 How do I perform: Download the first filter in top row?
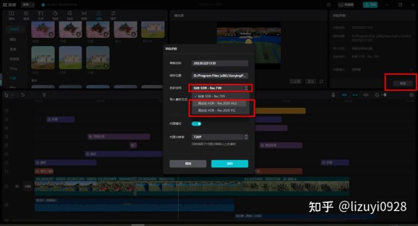coord(51,34)
